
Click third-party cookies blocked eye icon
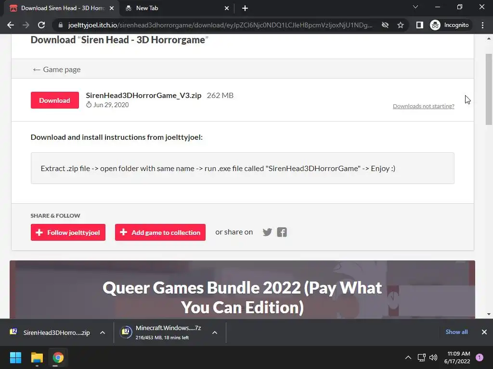pos(385,25)
